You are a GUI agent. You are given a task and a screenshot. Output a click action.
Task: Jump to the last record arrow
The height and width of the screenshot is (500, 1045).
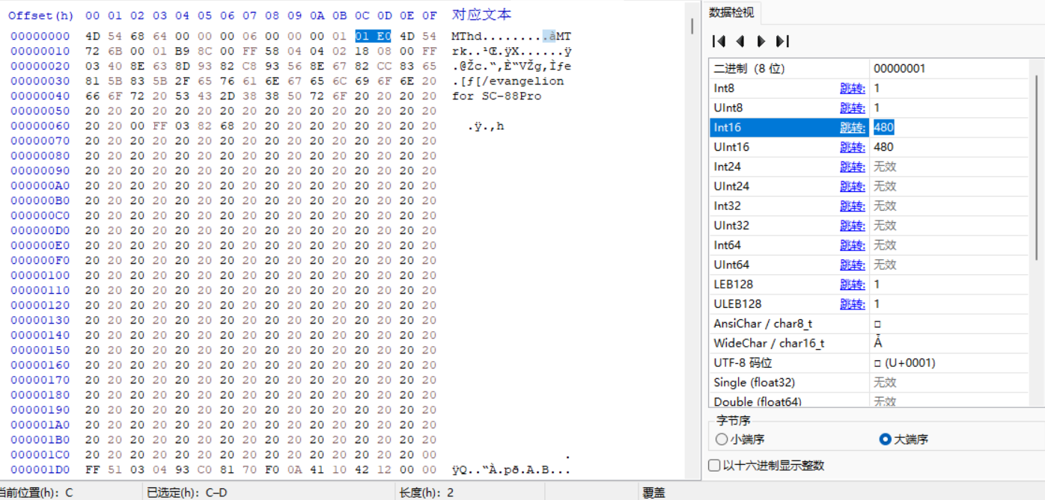click(782, 41)
